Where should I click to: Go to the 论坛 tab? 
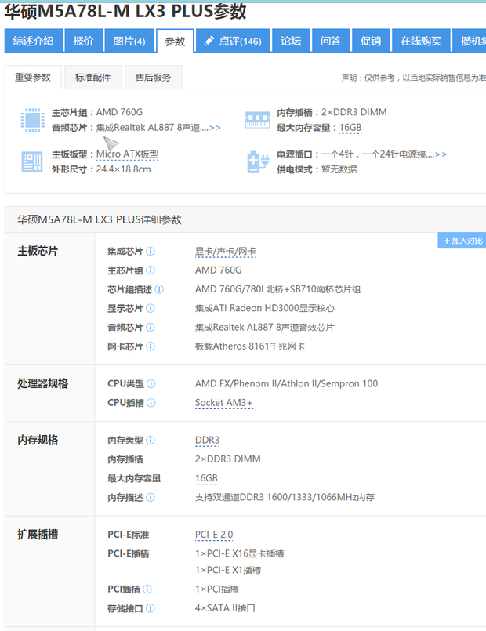(x=291, y=41)
